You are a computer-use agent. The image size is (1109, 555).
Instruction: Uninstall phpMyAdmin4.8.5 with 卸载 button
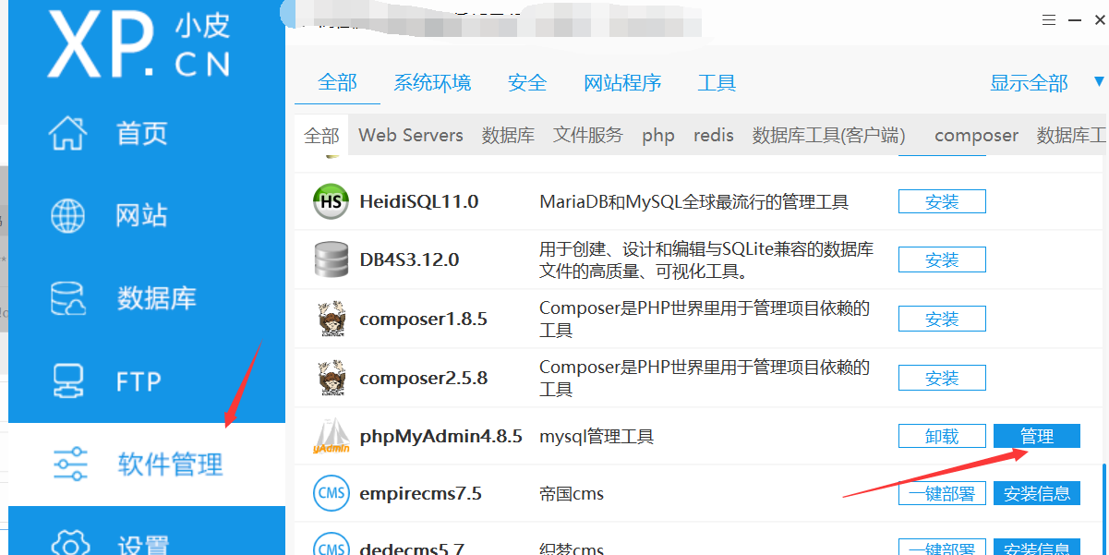coord(942,436)
